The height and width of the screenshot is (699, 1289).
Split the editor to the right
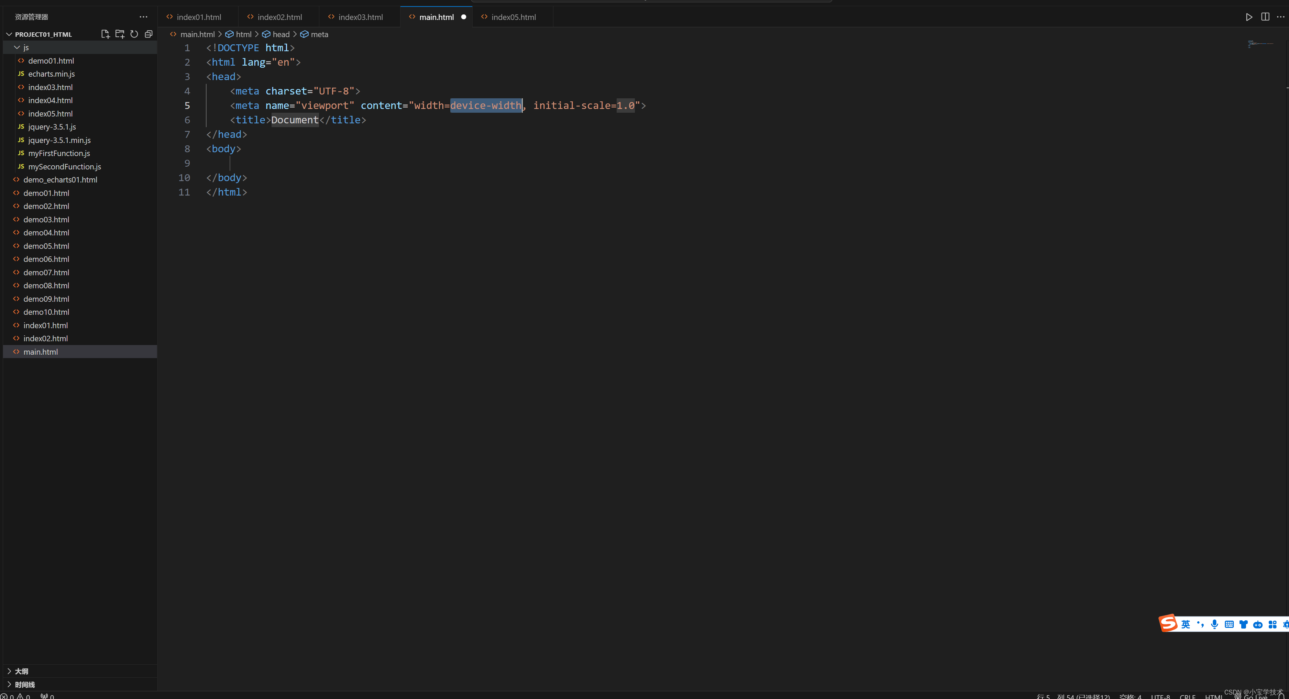point(1265,17)
